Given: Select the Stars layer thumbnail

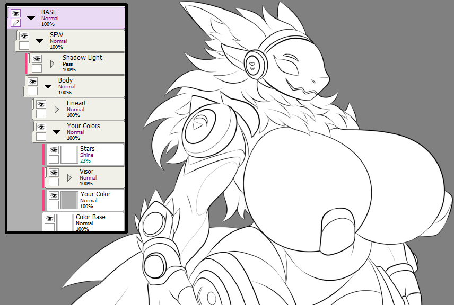Looking at the screenshot, I should (69, 155).
